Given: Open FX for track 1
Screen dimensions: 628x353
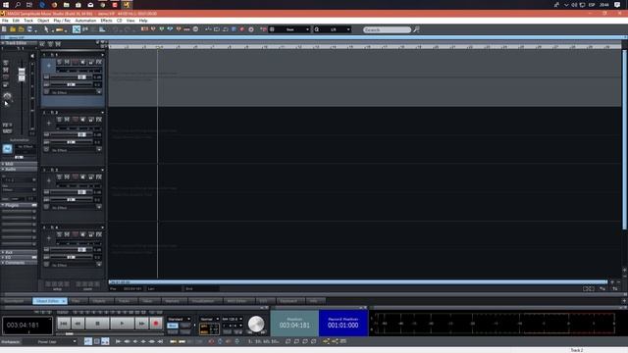Looking at the screenshot, I should (99, 62).
